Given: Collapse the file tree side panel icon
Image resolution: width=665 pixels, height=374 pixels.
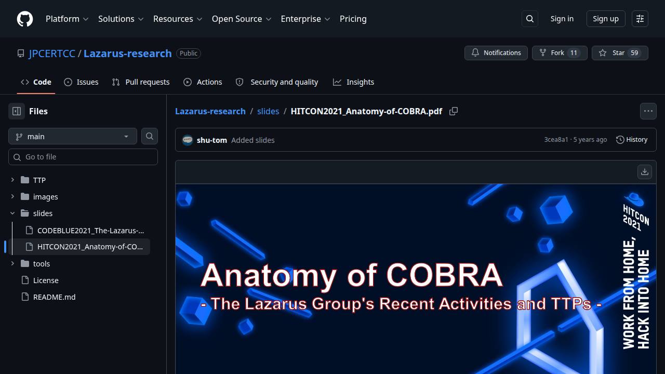Looking at the screenshot, I should 17,111.
